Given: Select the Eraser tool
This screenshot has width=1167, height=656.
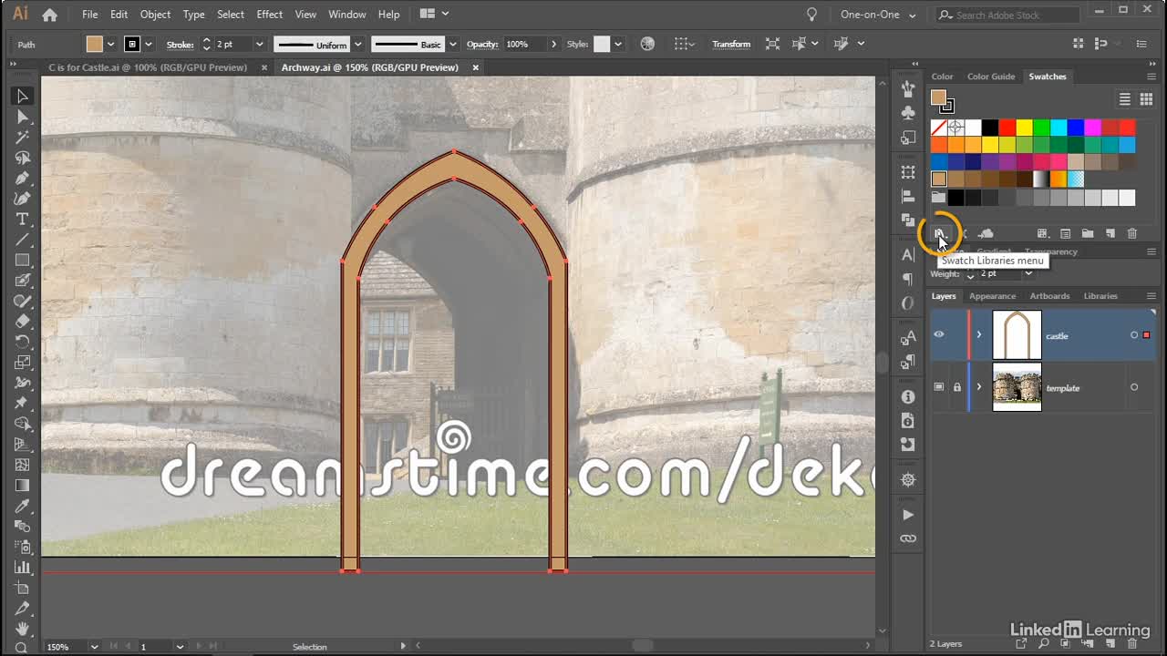Looking at the screenshot, I should click(23, 322).
